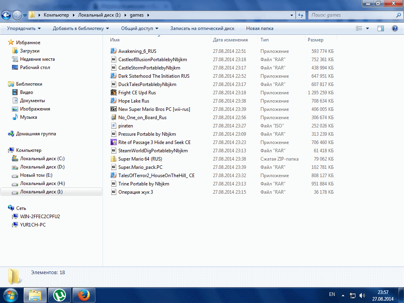Viewport: 404px width, 303px height.
Task: Select Dark Sisterhood The Initiation RUS icon
Action: pos(113,76)
